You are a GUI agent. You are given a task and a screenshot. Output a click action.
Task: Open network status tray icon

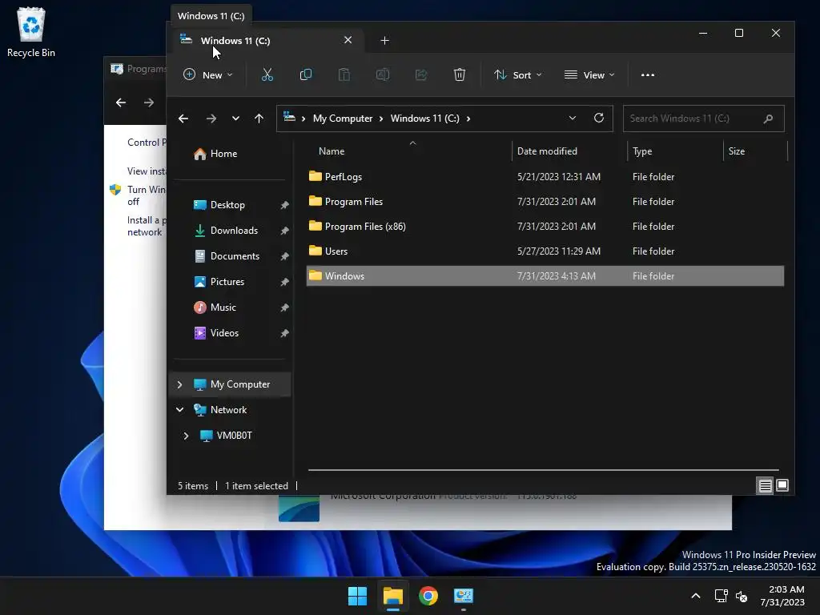click(x=722, y=596)
